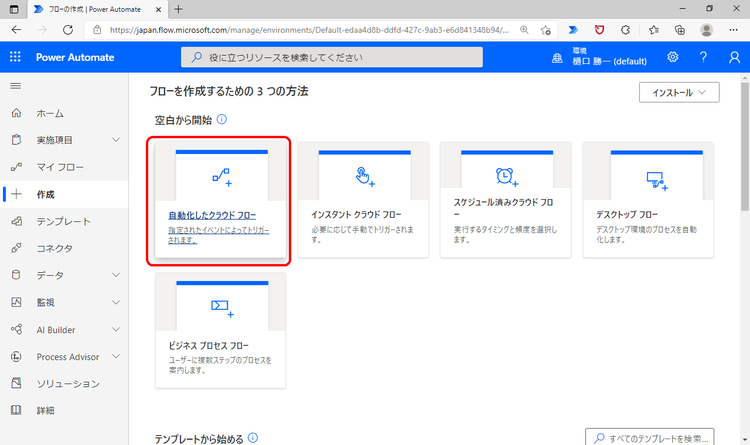Click the solutions icon beside ソリューション

[16, 384]
